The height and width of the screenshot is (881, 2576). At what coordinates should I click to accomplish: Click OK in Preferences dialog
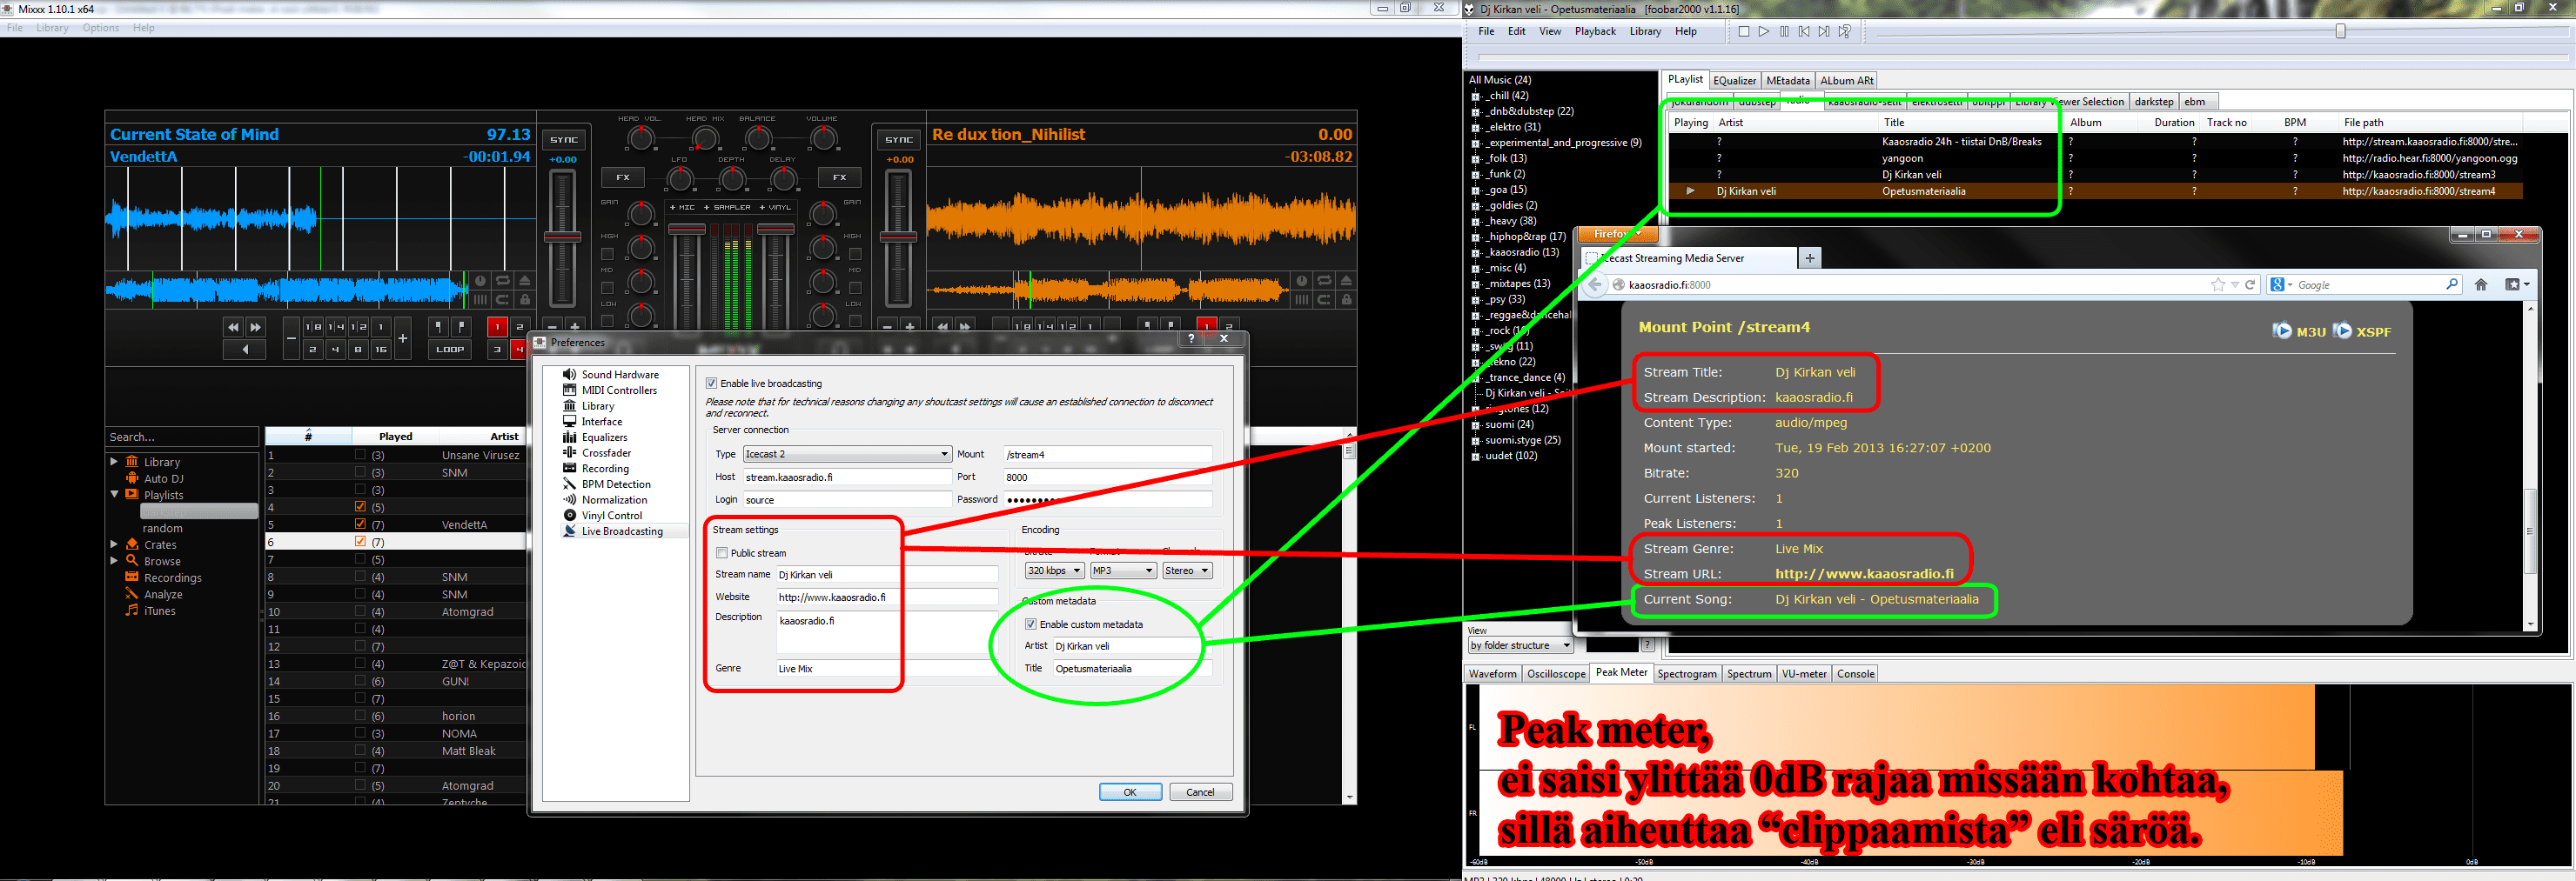[x=1129, y=792]
